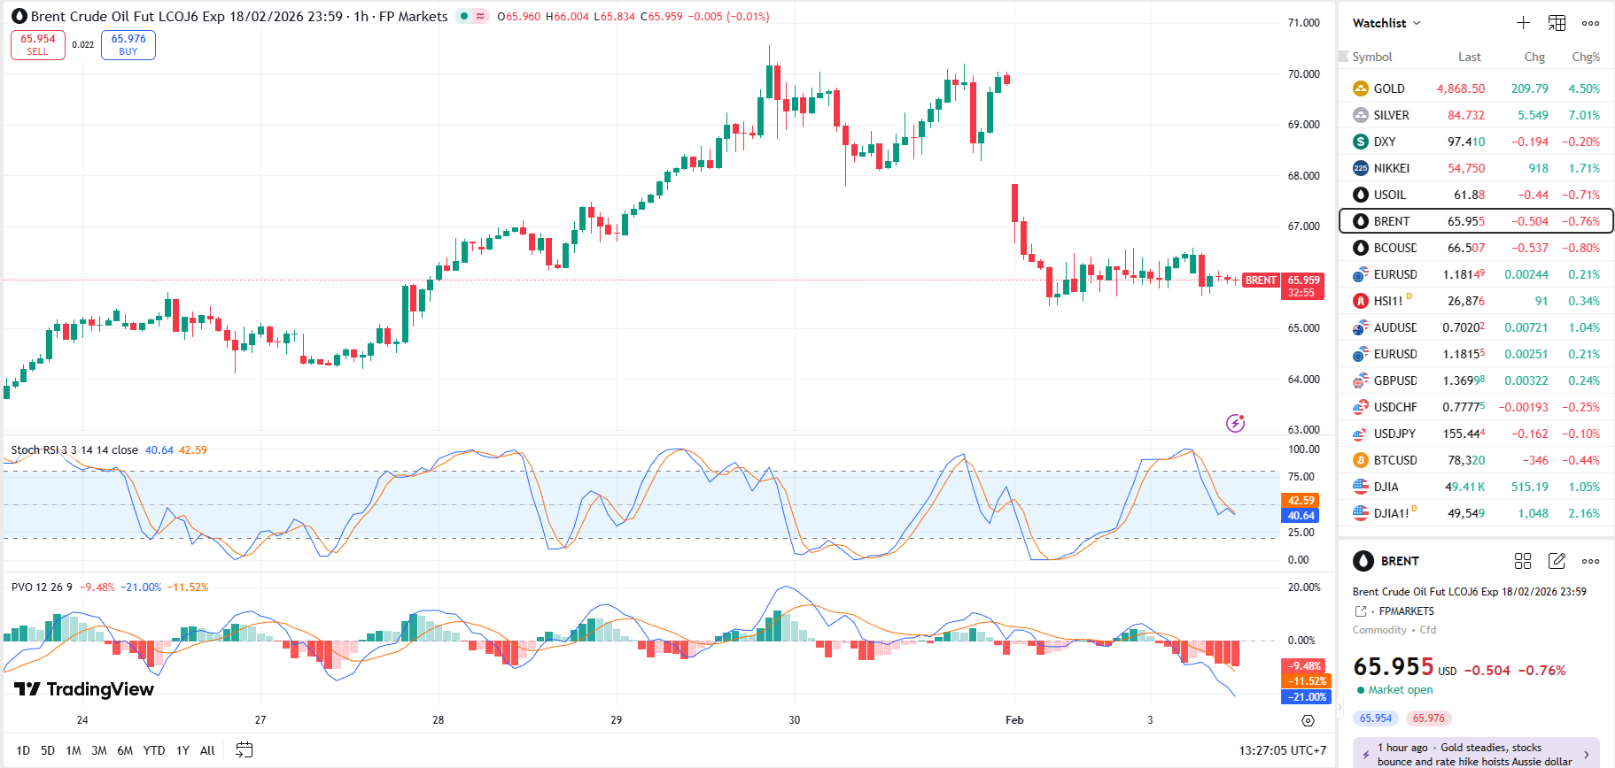Add a symbol with the watchlist plus icon
The height and width of the screenshot is (768, 1615).
(x=1523, y=23)
